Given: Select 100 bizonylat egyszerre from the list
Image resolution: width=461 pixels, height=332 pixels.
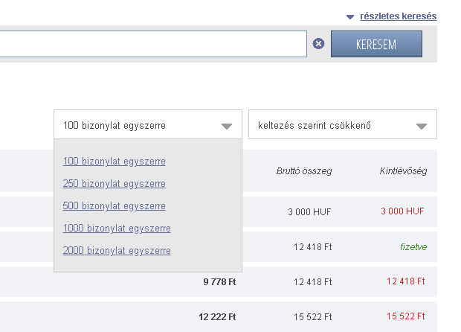Looking at the screenshot, I should (x=114, y=162).
